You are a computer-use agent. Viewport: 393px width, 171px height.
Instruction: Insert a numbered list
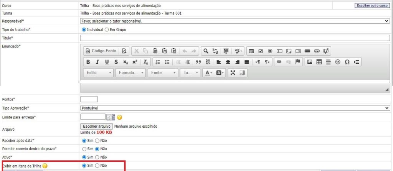point(158,62)
